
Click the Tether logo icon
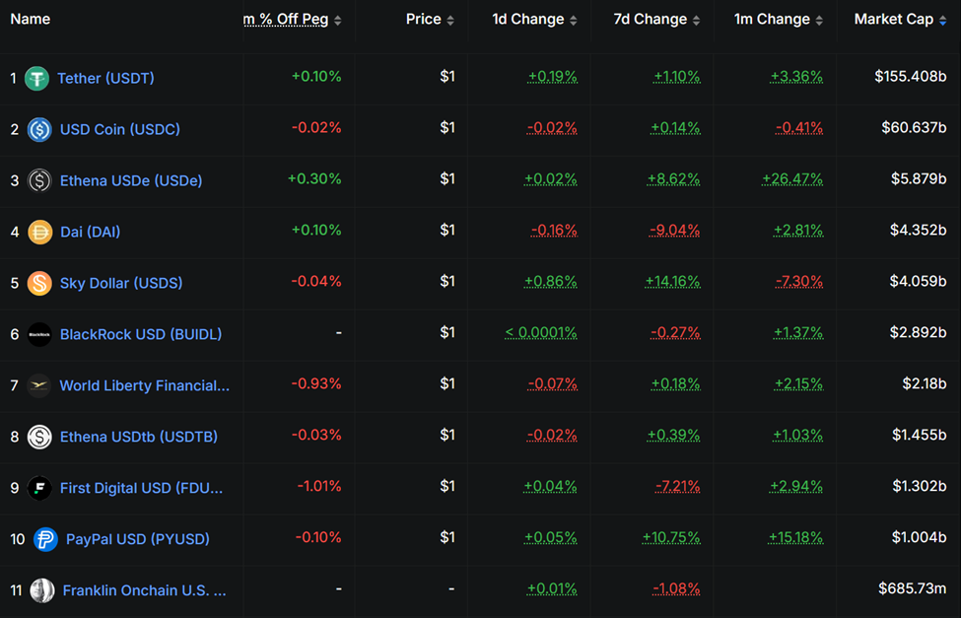click(x=36, y=78)
